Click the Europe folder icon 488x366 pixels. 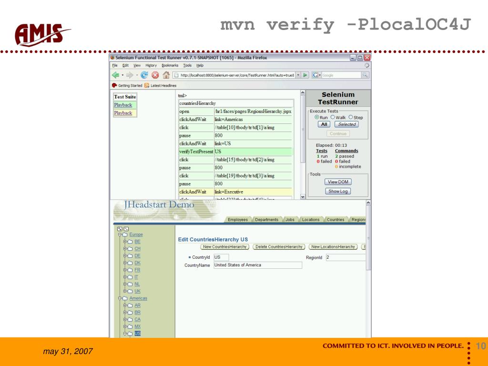click(x=125, y=234)
